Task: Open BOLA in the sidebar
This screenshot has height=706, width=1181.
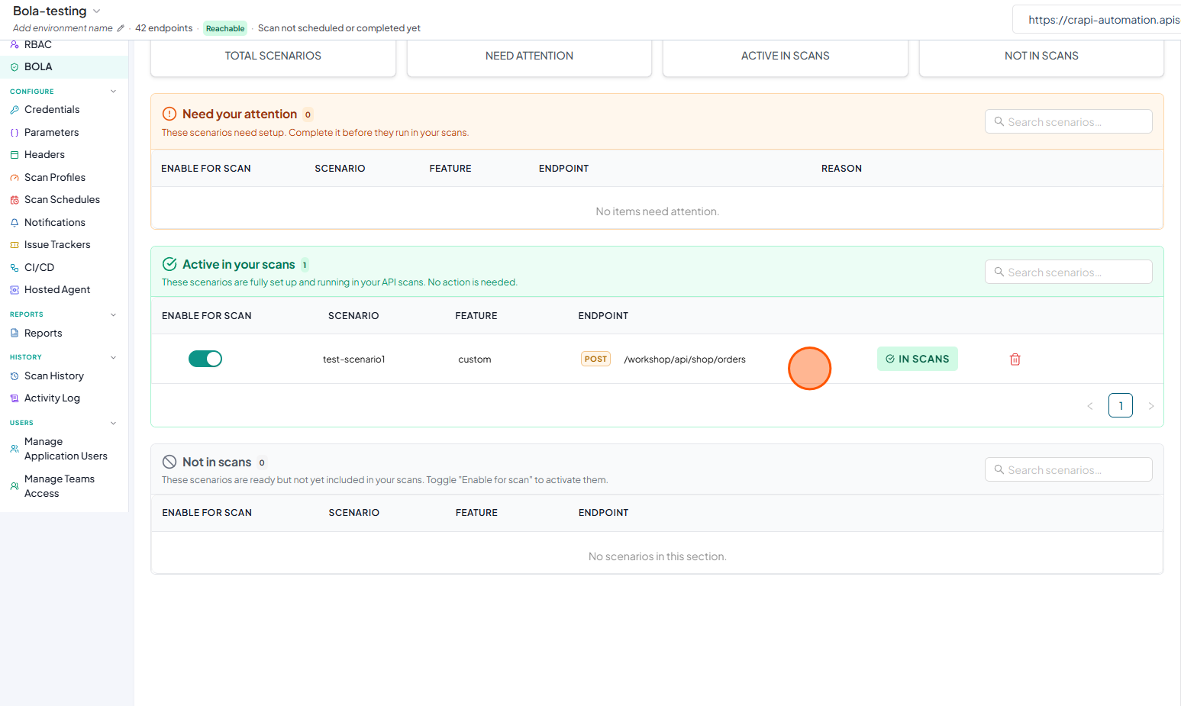Action: point(64,67)
